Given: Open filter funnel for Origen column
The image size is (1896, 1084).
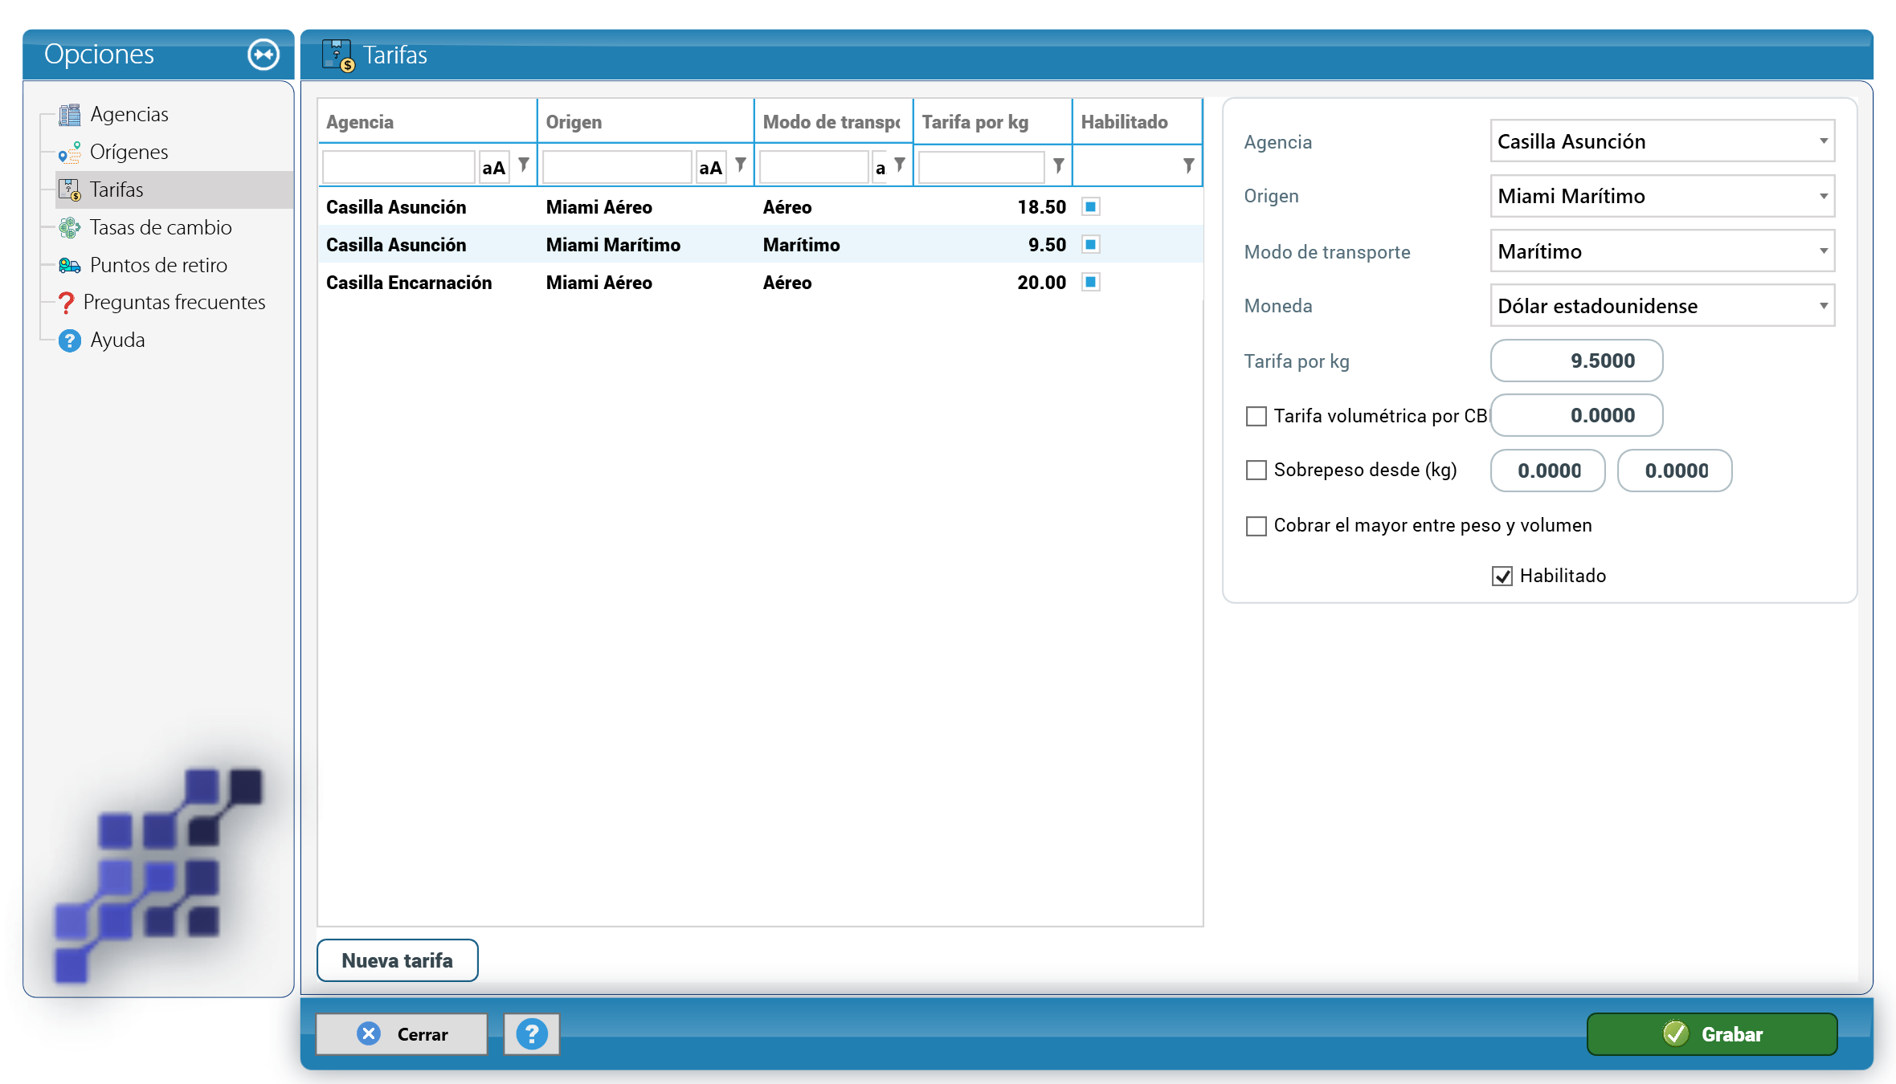Looking at the screenshot, I should point(741,165).
